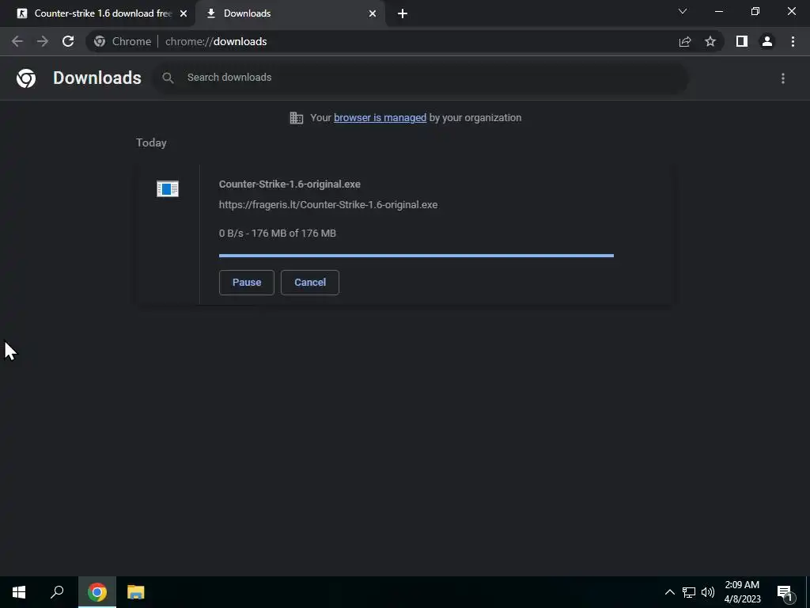810x608 pixels.
Task: Open the tab search chevron
Action: (683, 11)
